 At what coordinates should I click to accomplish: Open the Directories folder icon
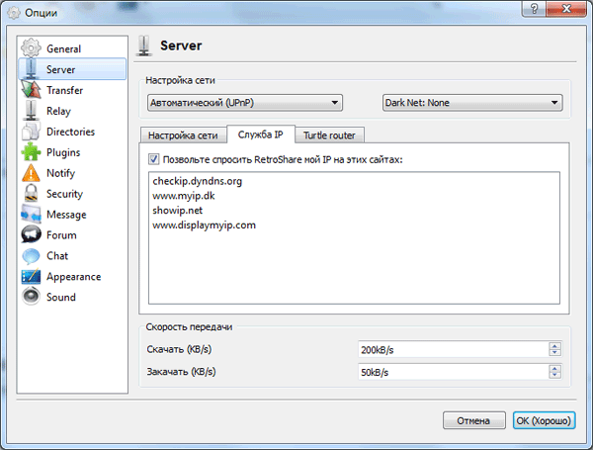pyautogui.click(x=31, y=132)
